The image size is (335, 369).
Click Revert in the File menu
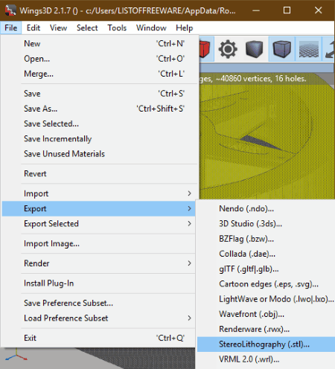pos(100,174)
